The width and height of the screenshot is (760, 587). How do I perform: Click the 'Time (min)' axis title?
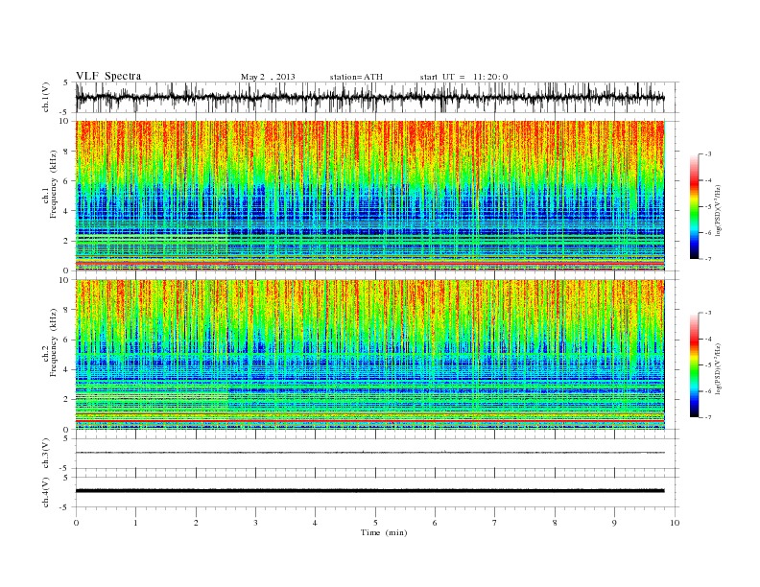[x=384, y=532]
